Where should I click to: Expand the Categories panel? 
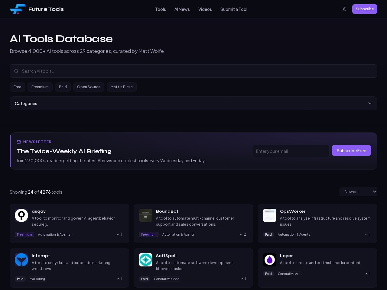(x=193, y=103)
